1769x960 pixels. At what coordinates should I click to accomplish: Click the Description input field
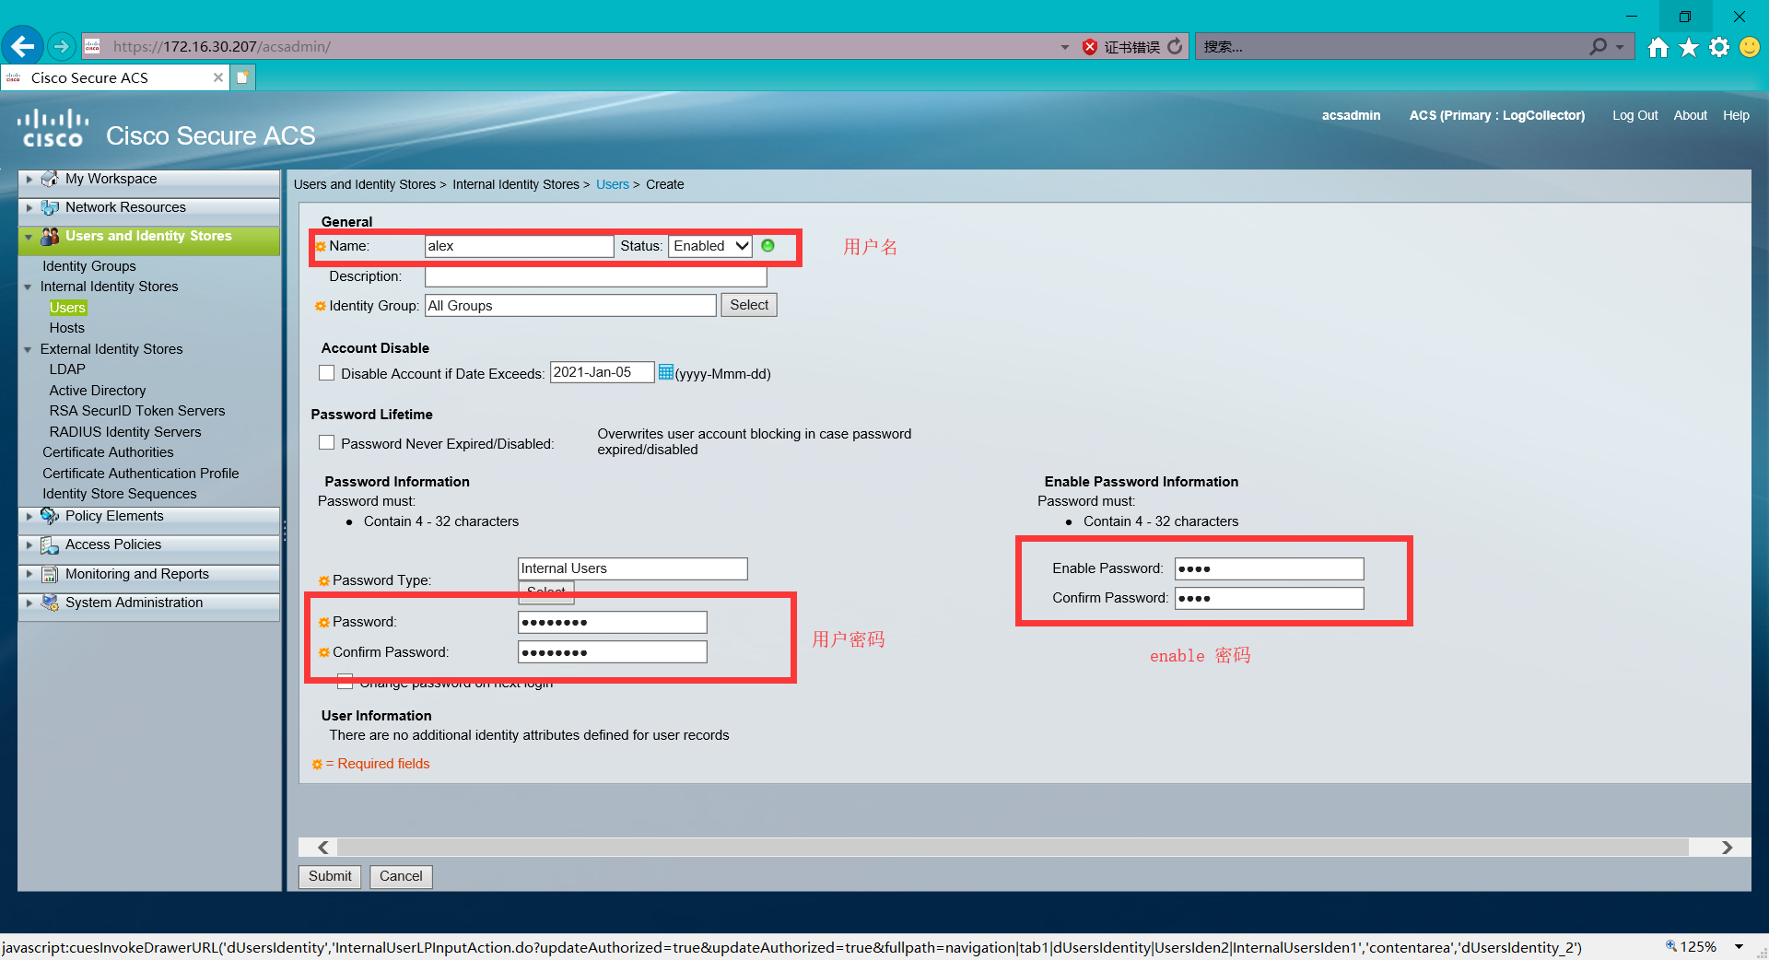(x=595, y=276)
